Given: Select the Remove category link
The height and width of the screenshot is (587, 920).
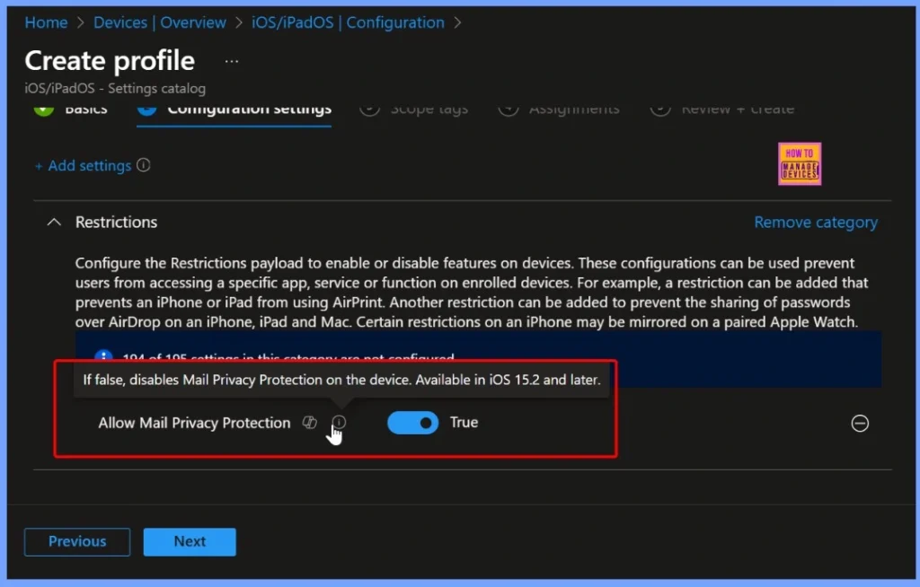Looking at the screenshot, I should (816, 222).
